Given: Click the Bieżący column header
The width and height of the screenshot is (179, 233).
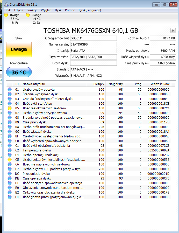Looking at the screenshot, I should pyautogui.click(x=96, y=84).
